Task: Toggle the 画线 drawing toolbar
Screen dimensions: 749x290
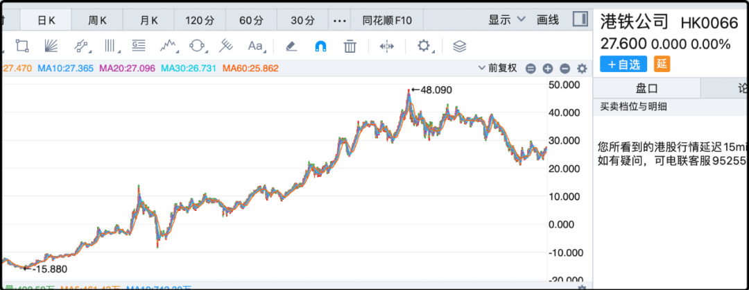Action: point(548,20)
